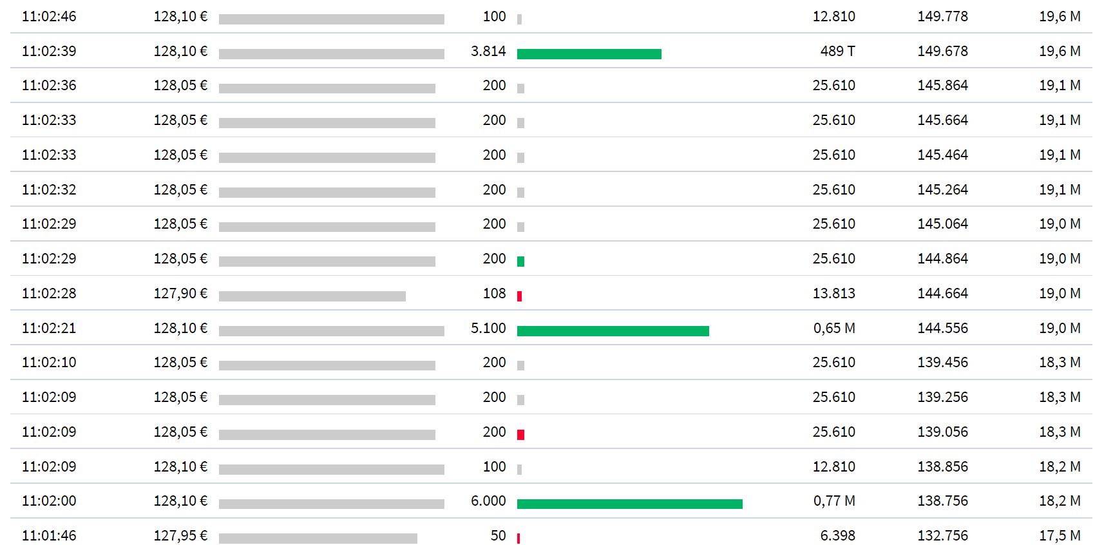The image size is (1104, 545).
Task: Select the 127,95 € price cell
Action: pos(180,535)
